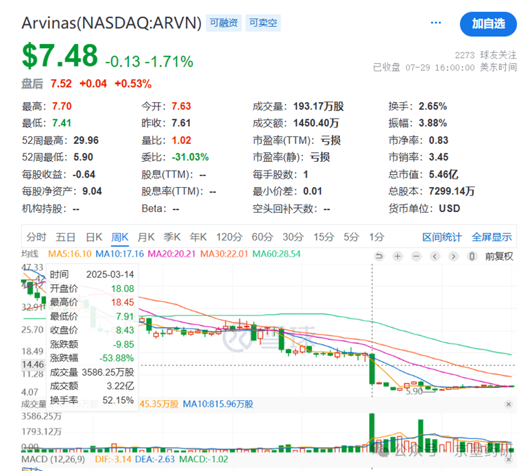Image resolution: width=530 pixels, height=471 pixels.
Task: Click the 5.90 low price marker on chart
Action: [414, 391]
